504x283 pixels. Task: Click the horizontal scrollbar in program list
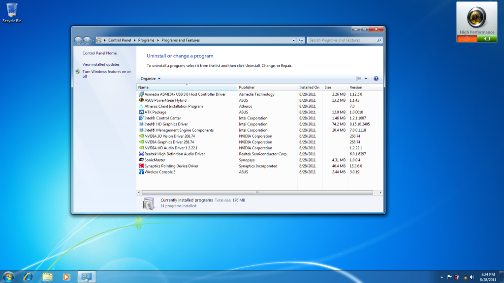256,193
